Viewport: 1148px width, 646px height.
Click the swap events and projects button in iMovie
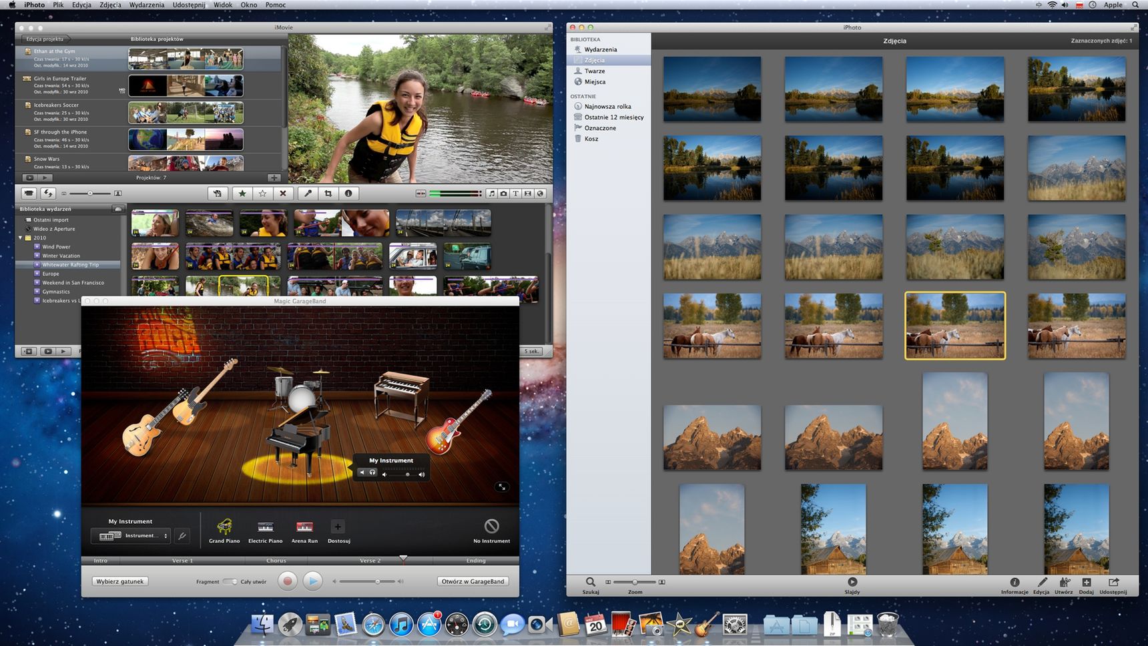[x=48, y=194]
